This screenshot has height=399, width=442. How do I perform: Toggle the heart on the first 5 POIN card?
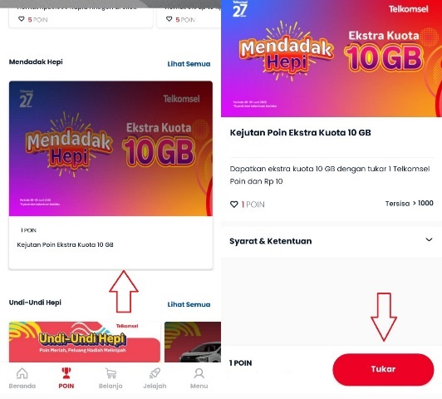coord(21,19)
